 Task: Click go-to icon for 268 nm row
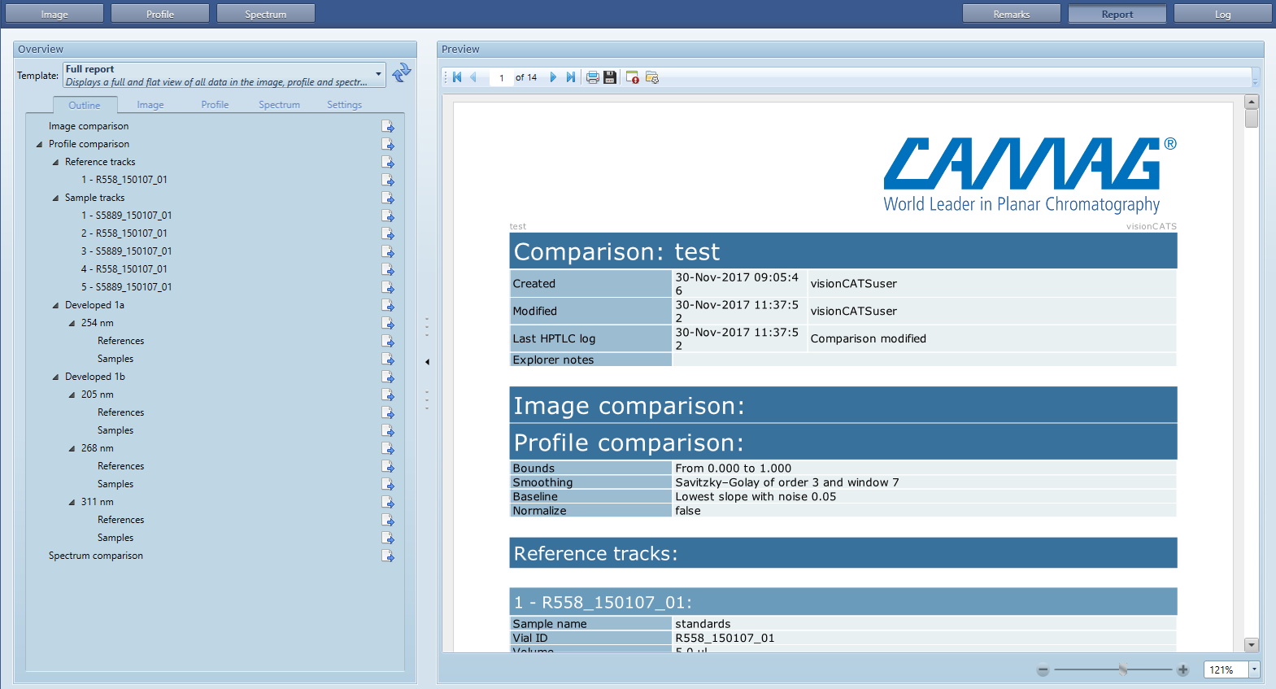[x=388, y=448]
